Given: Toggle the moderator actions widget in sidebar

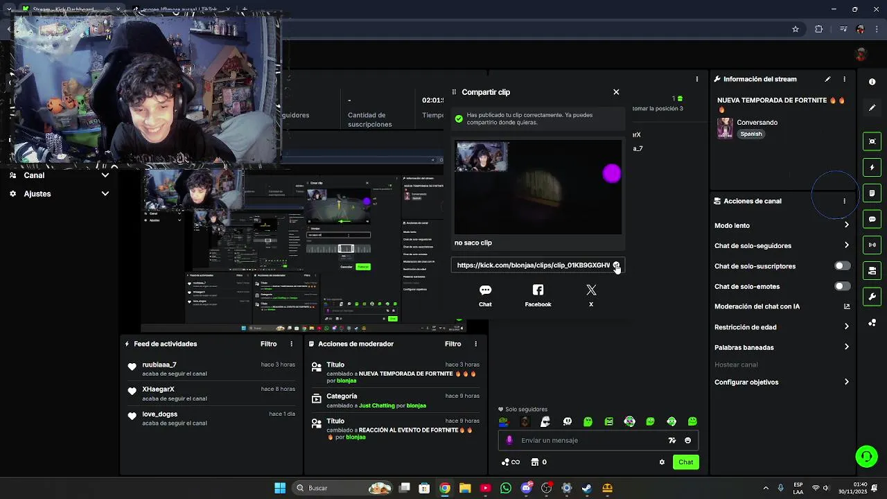Looking at the screenshot, I should [872, 270].
